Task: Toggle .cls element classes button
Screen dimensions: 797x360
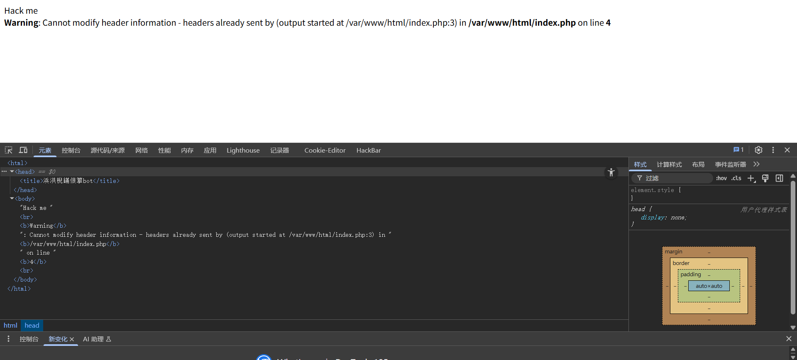Action: pos(736,178)
